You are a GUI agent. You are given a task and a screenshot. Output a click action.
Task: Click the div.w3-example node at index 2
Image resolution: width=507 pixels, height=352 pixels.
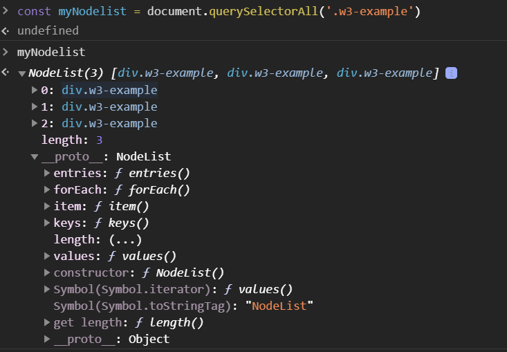(109, 124)
